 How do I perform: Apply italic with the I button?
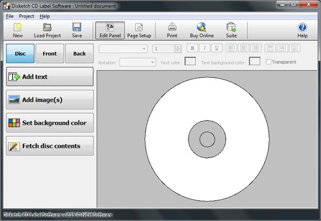(x=204, y=48)
